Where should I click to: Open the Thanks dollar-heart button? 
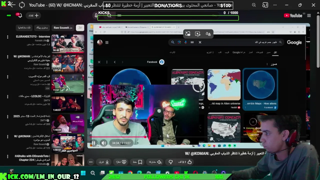121,162
